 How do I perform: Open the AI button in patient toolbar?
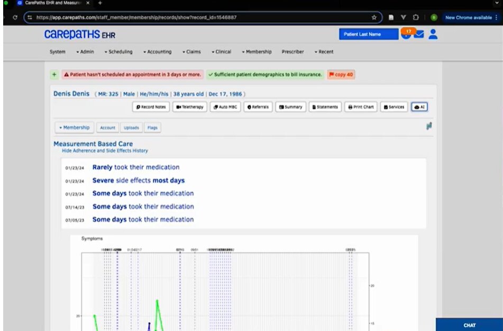pyautogui.click(x=419, y=107)
